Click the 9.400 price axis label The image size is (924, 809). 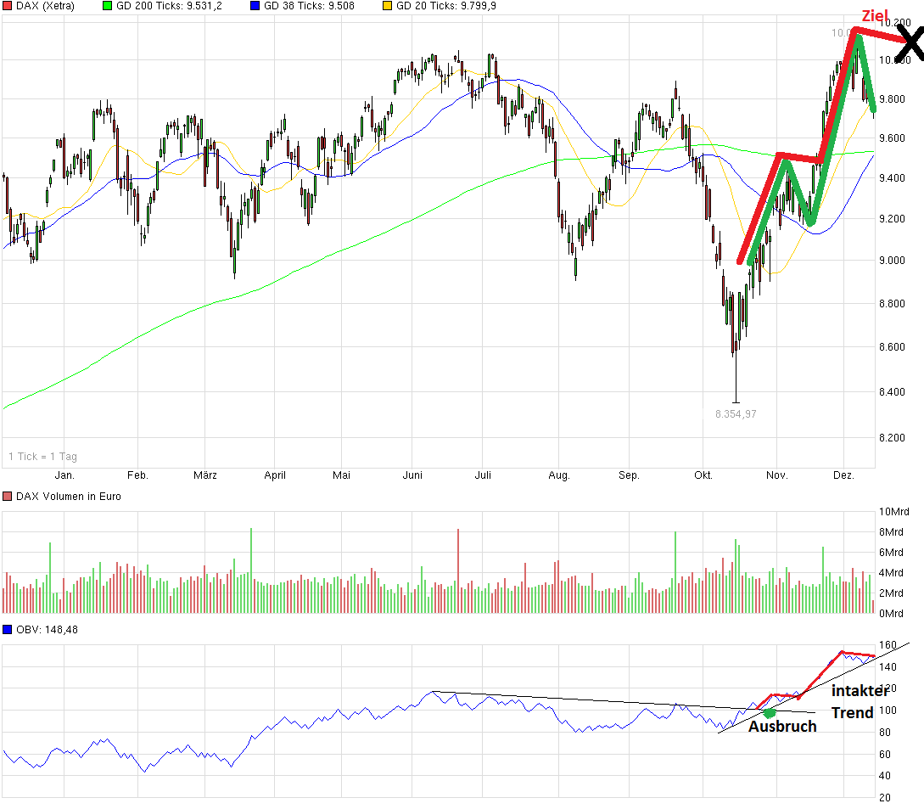[x=892, y=178]
